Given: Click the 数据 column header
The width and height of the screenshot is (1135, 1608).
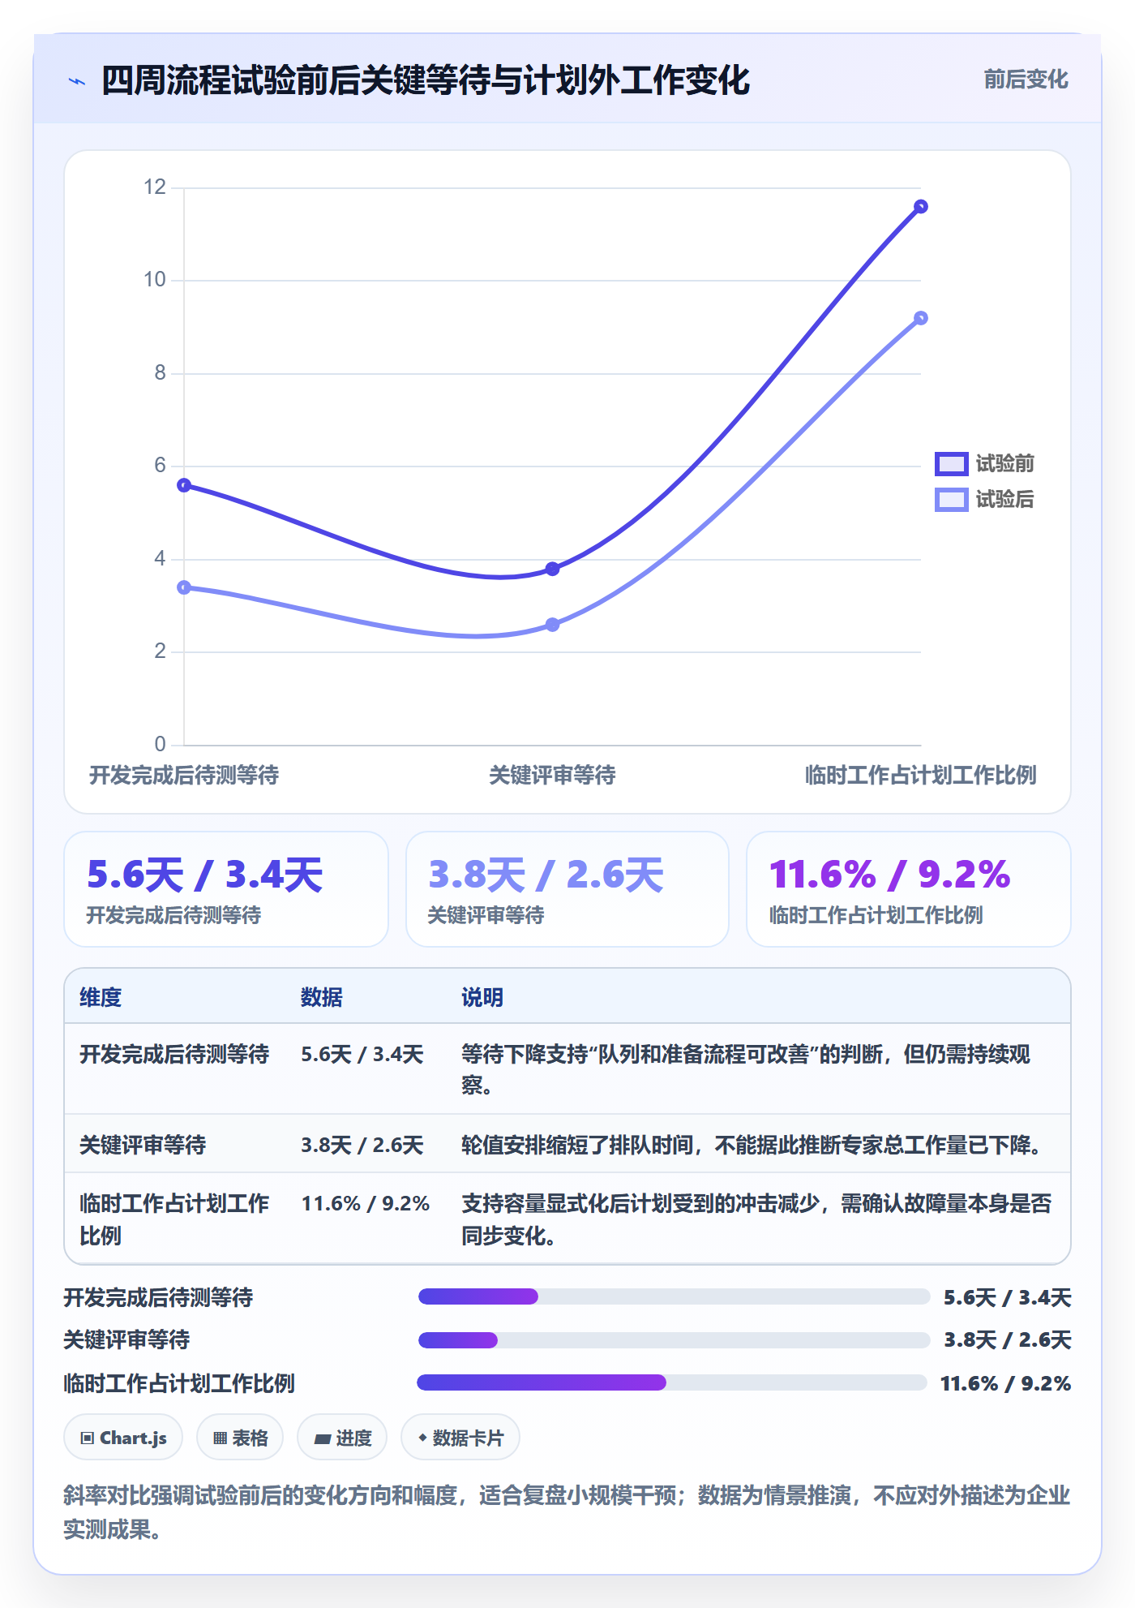Looking at the screenshot, I should click(322, 997).
